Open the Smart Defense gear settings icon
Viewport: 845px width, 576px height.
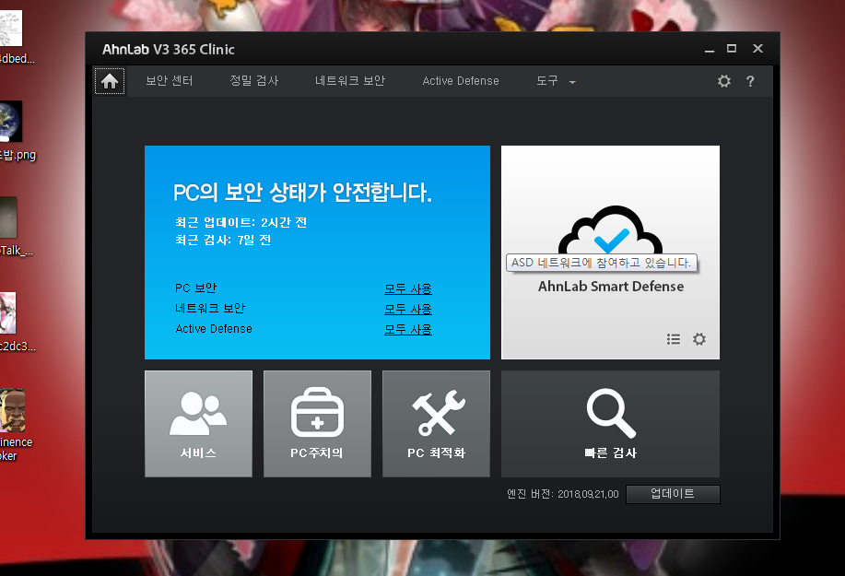699,339
